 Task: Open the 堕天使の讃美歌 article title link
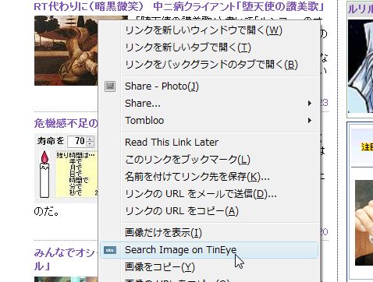pos(179,6)
